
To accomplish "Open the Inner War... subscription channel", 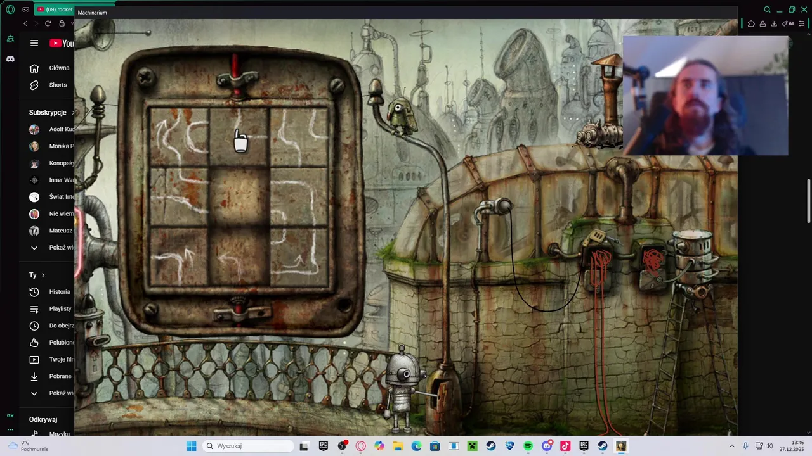I will click(x=51, y=180).
